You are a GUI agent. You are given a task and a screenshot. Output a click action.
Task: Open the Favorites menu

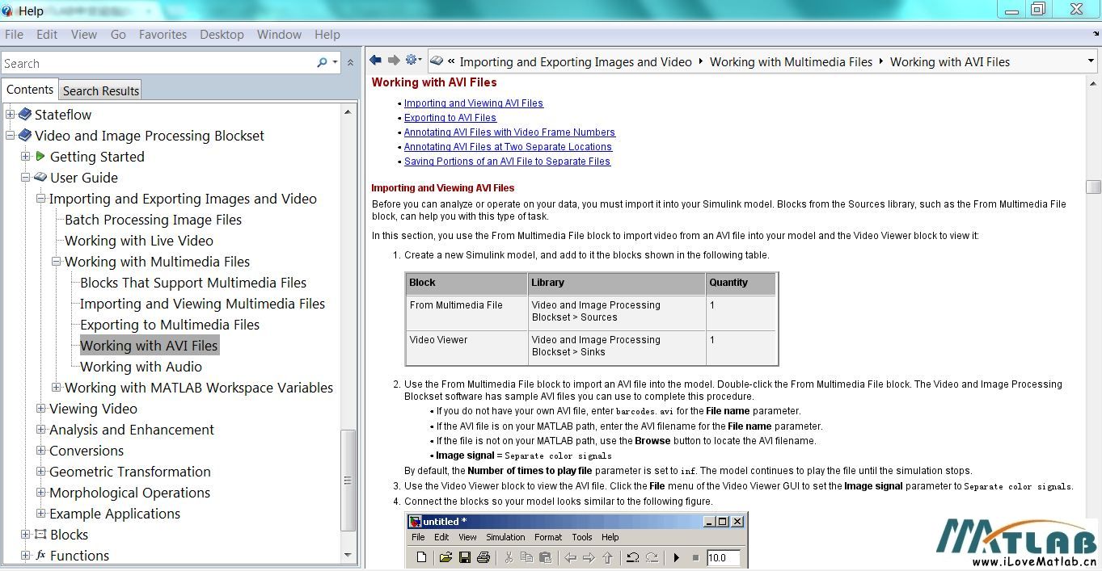[x=163, y=35]
